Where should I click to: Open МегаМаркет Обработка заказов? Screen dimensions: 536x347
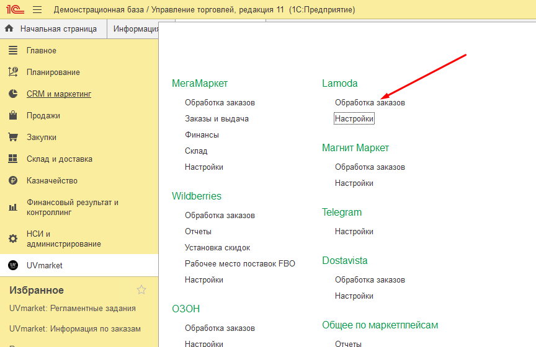coord(220,102)
